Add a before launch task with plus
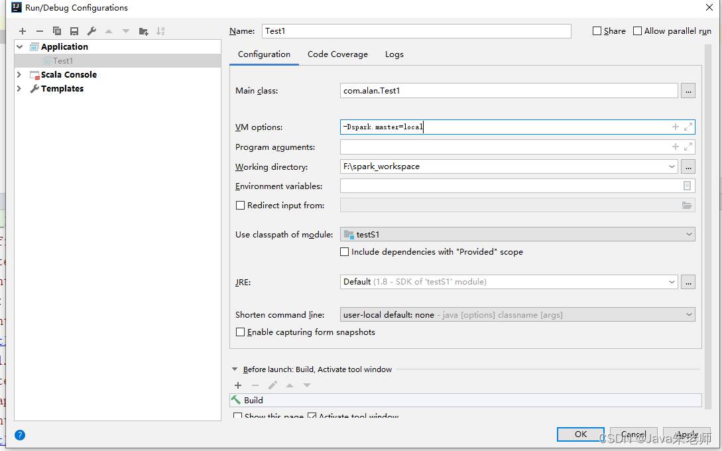This screenshot has width=722, height=451. [238, 385]
